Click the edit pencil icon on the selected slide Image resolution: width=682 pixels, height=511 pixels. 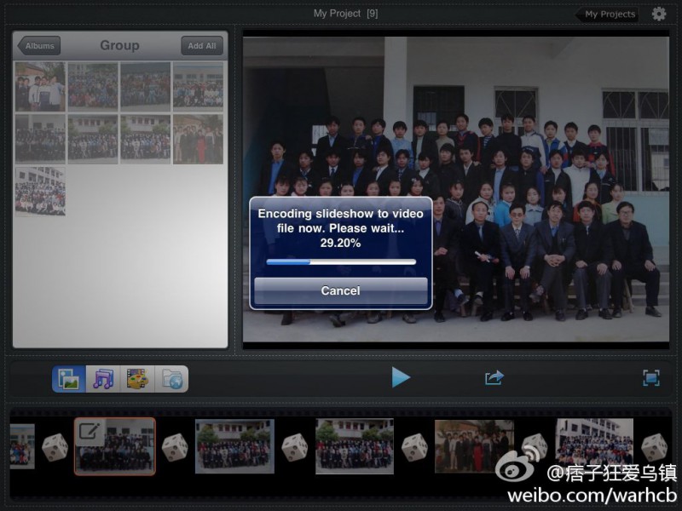pyautogui.click(x=90, y=431)
